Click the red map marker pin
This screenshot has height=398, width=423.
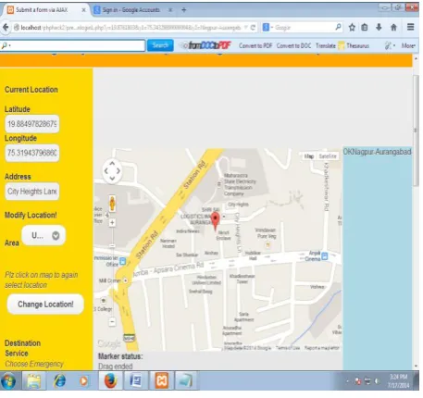(216, 221)
